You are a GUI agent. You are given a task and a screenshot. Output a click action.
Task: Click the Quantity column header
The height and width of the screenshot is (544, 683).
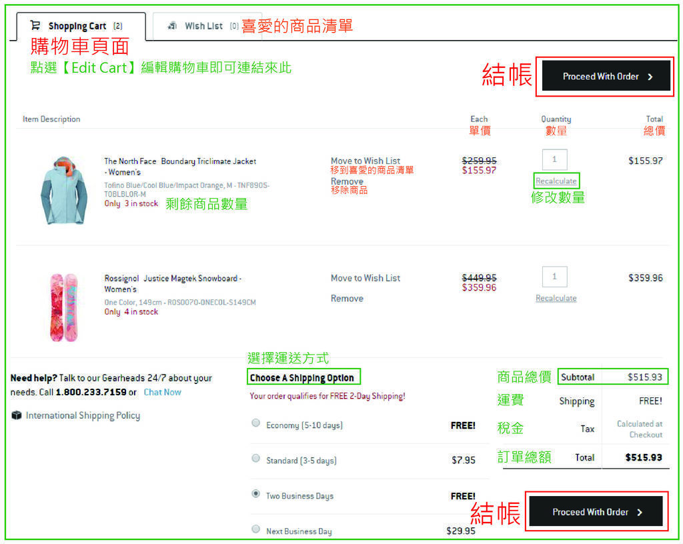(x=556, y=119)
